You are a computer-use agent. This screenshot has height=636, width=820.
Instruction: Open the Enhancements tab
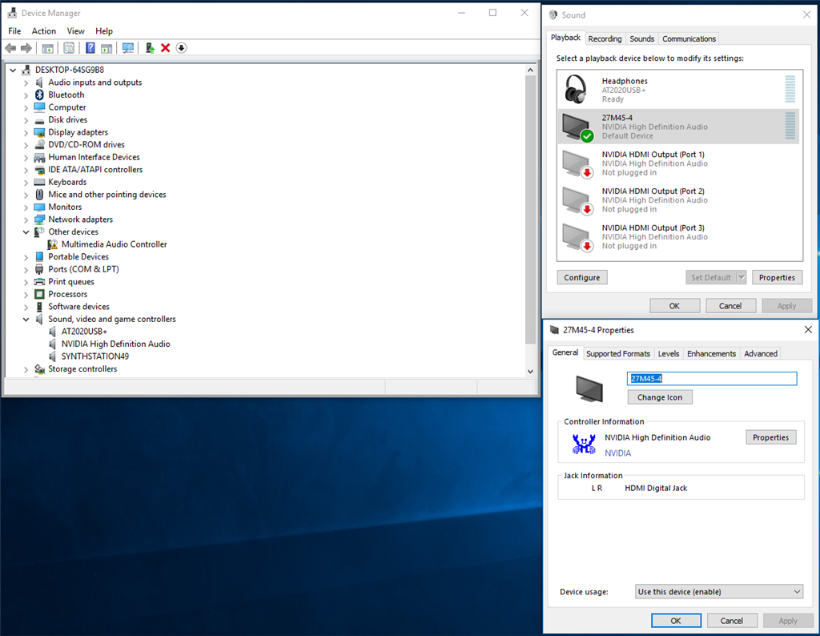712,353
